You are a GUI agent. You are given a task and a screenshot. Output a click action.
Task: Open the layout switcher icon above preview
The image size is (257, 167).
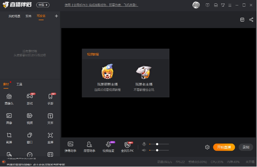[242, 19]
